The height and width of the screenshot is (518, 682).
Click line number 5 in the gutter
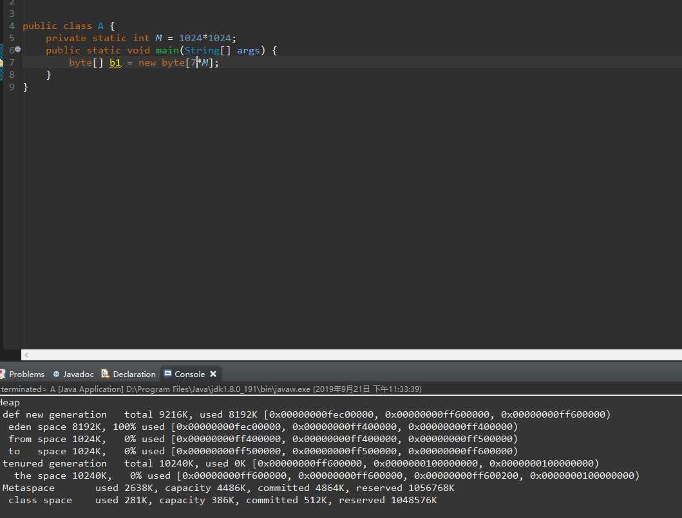12,38
